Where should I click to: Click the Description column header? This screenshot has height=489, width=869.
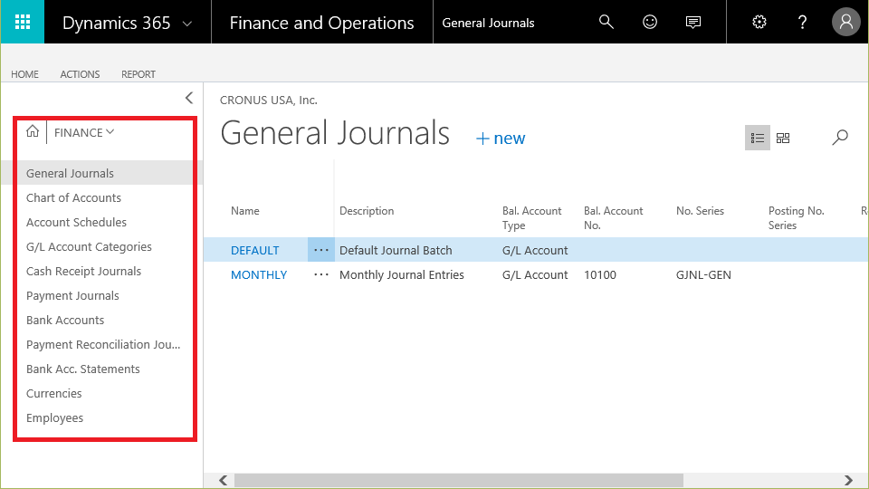tap(367, 211)
